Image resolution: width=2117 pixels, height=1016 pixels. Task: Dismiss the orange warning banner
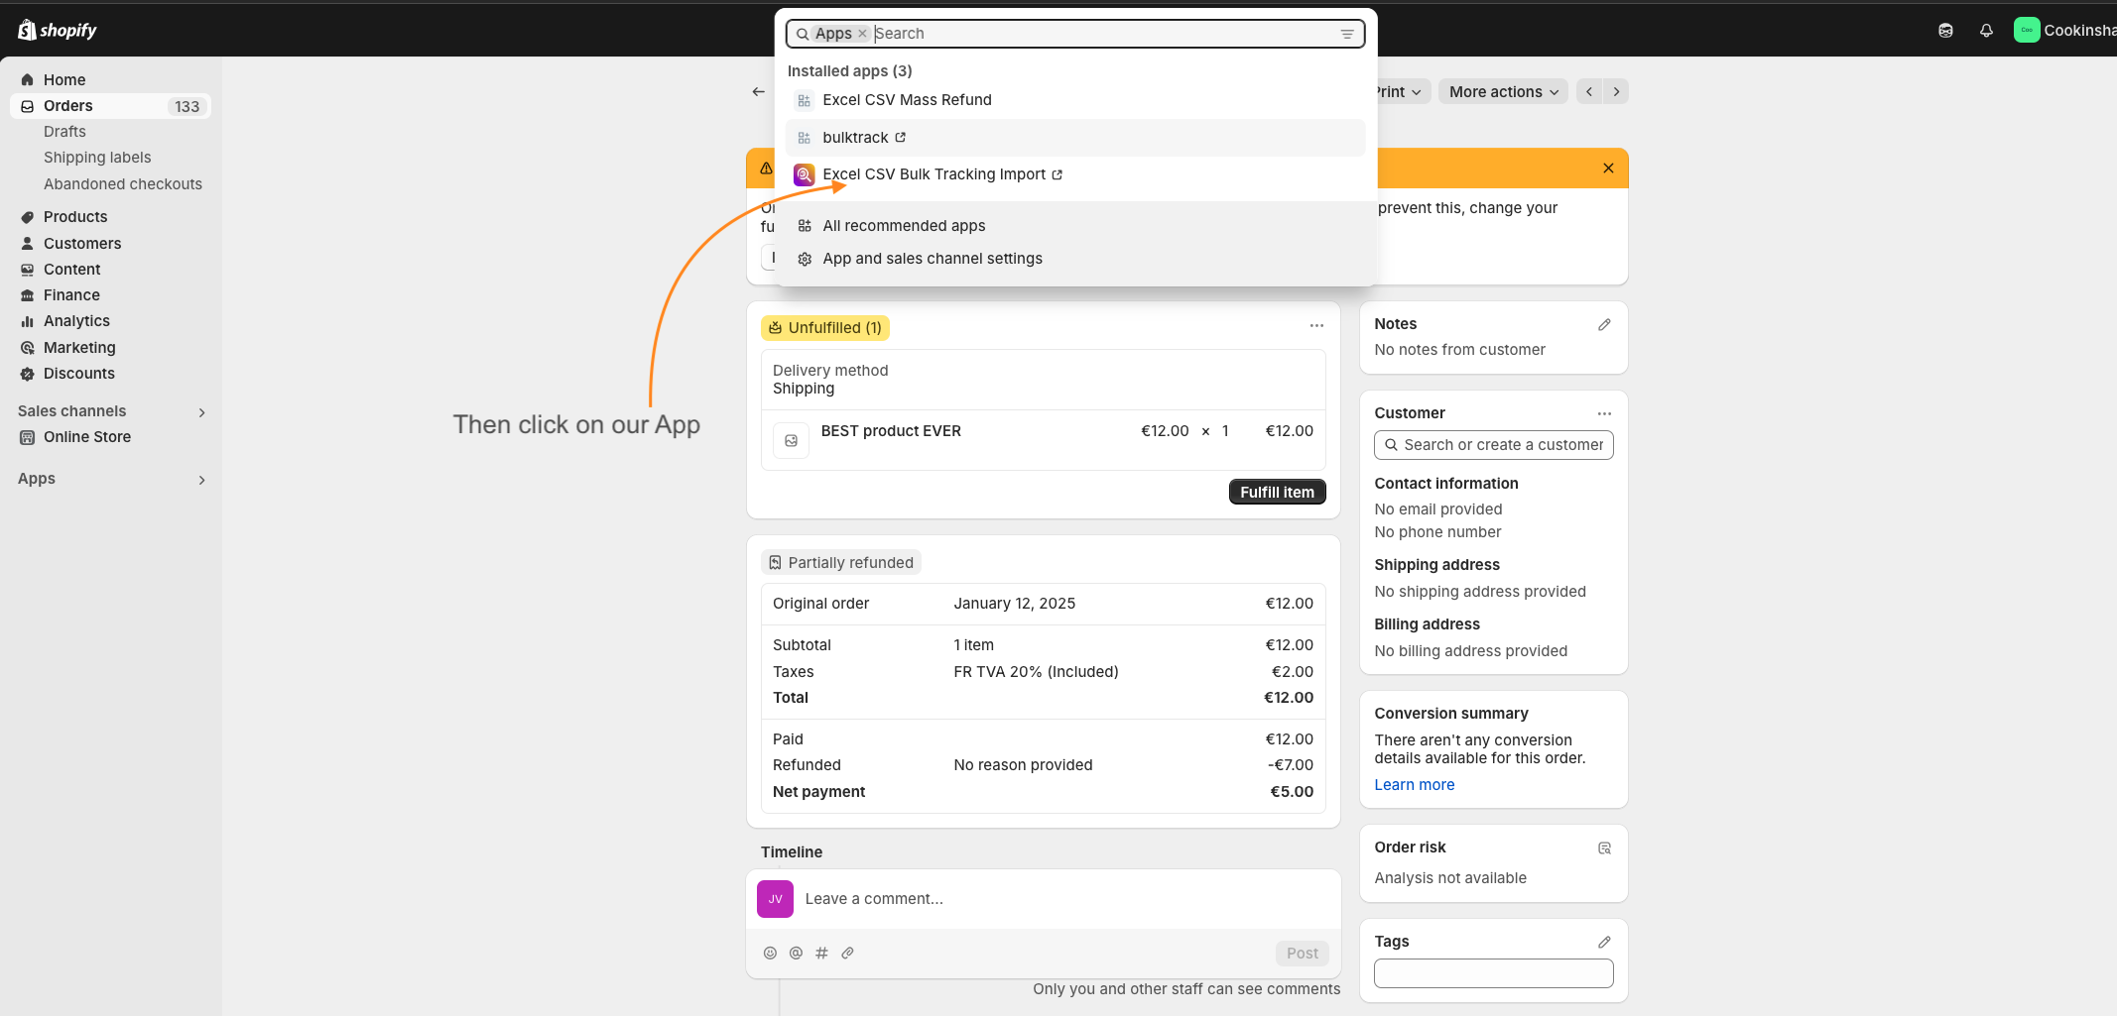click(x=1608, y=168)
